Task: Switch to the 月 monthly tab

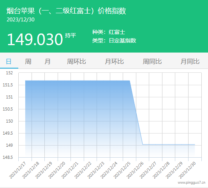Action: pos(48,61)
